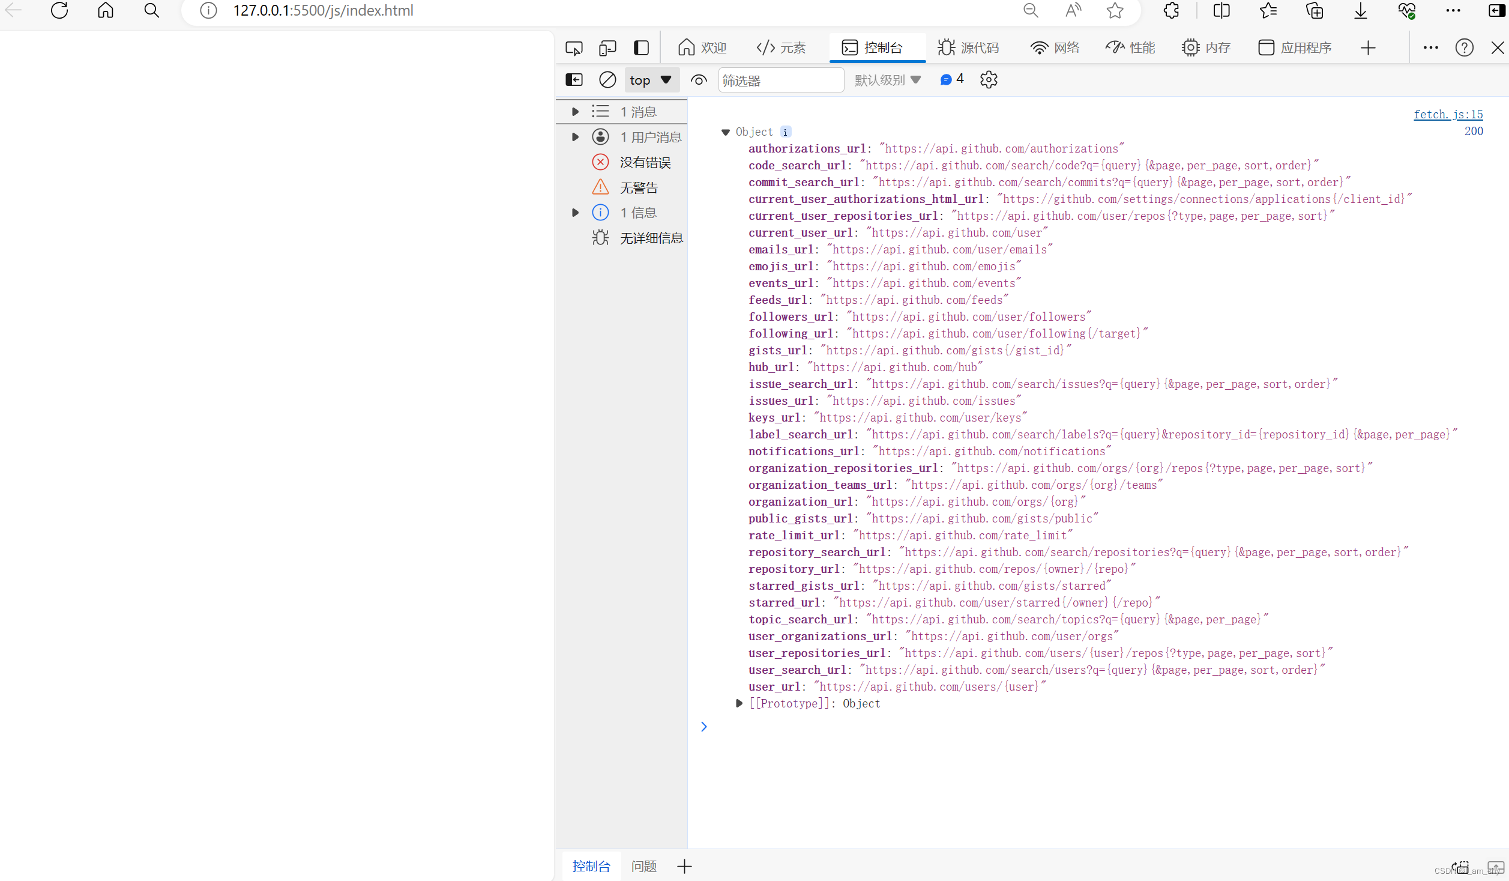Open the fetch.js:15 source link
This screenshot has width=1509, height=881.
[1448, 114]
